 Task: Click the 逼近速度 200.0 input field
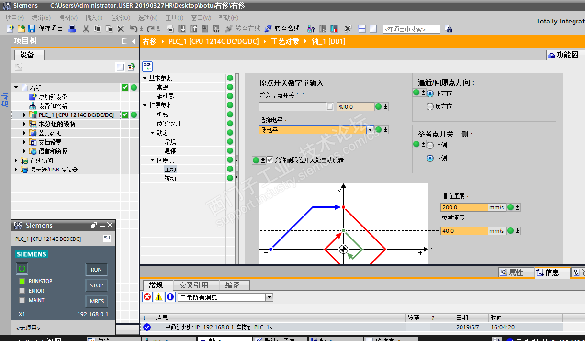tap(464, 207)
